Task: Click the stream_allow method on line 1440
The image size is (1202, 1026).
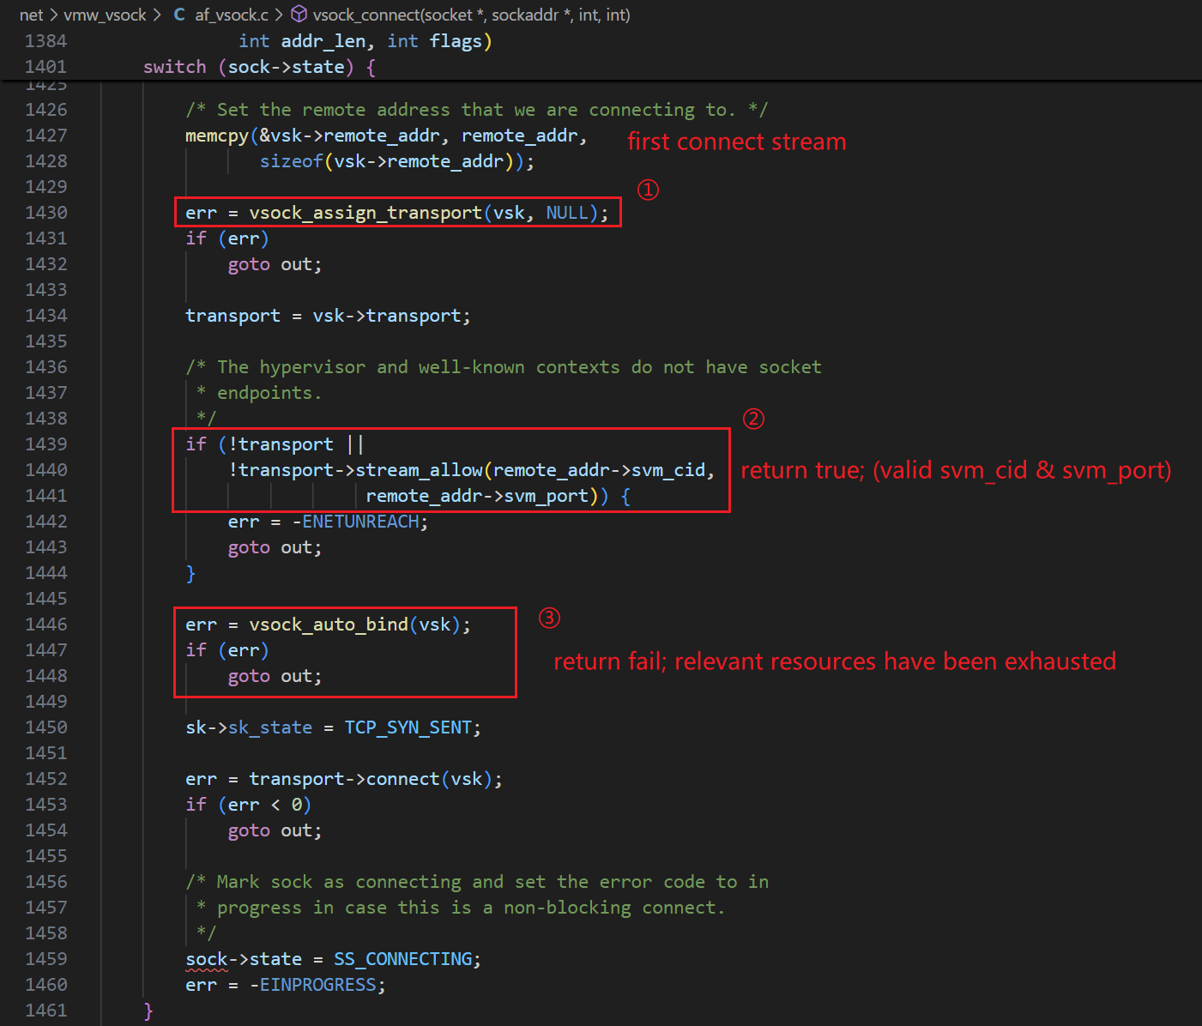Action: (x=419, y=470)
